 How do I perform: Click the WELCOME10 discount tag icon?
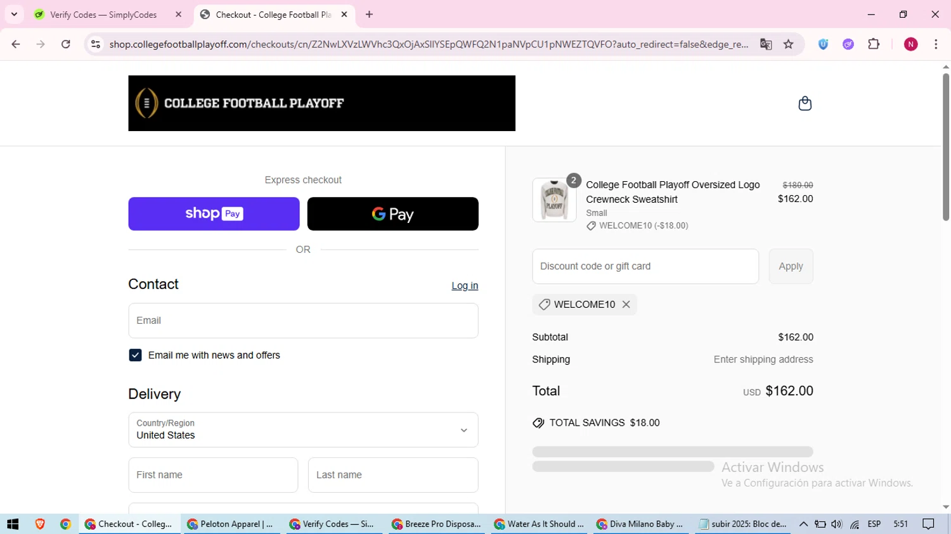click(x=544, y=305)
